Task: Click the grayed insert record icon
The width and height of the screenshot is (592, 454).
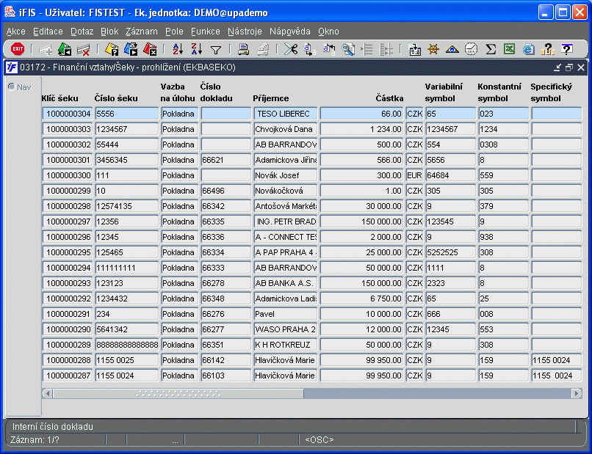Action: (46, 49)
